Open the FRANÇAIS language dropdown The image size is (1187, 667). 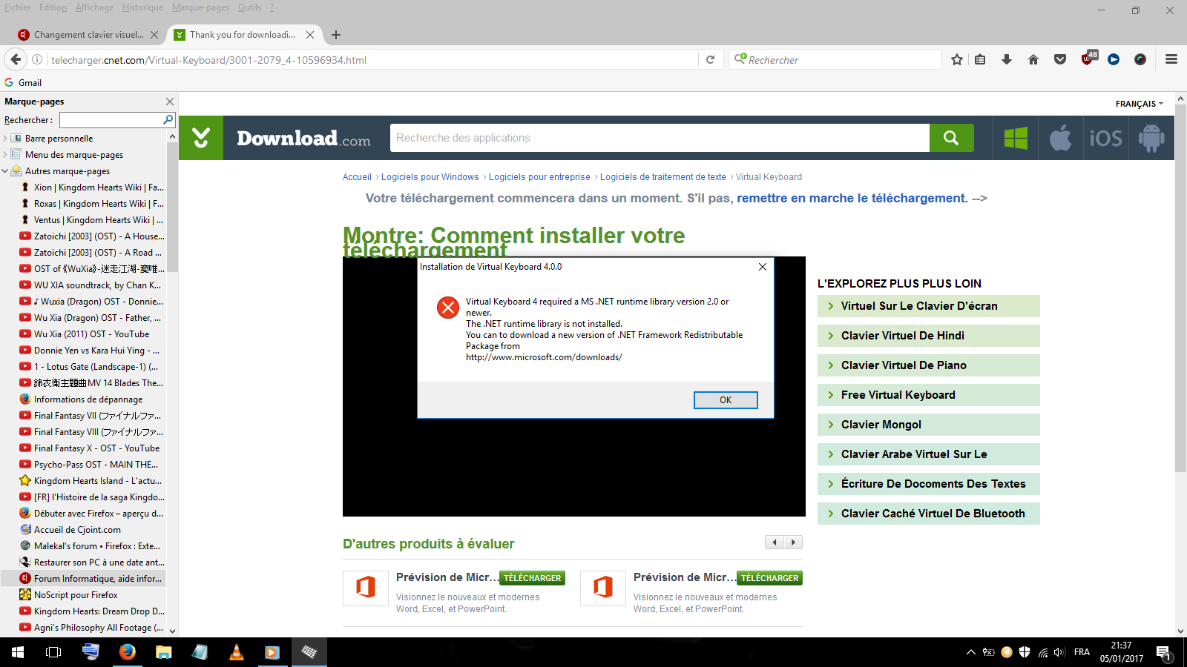pyautogui.click(x=1140, y=104)
